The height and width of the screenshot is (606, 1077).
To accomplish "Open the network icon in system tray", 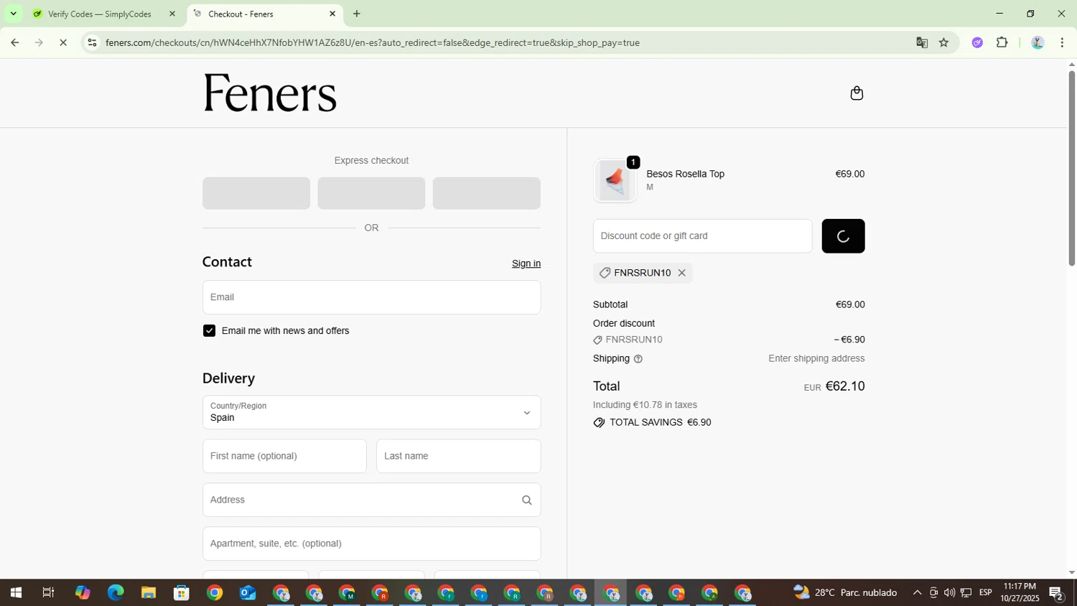I will (x=966, y=593).
